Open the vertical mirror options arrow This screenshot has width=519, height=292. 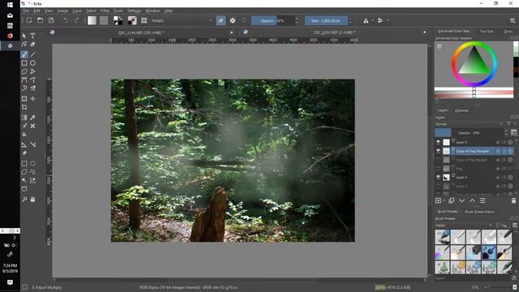point(388,20)
